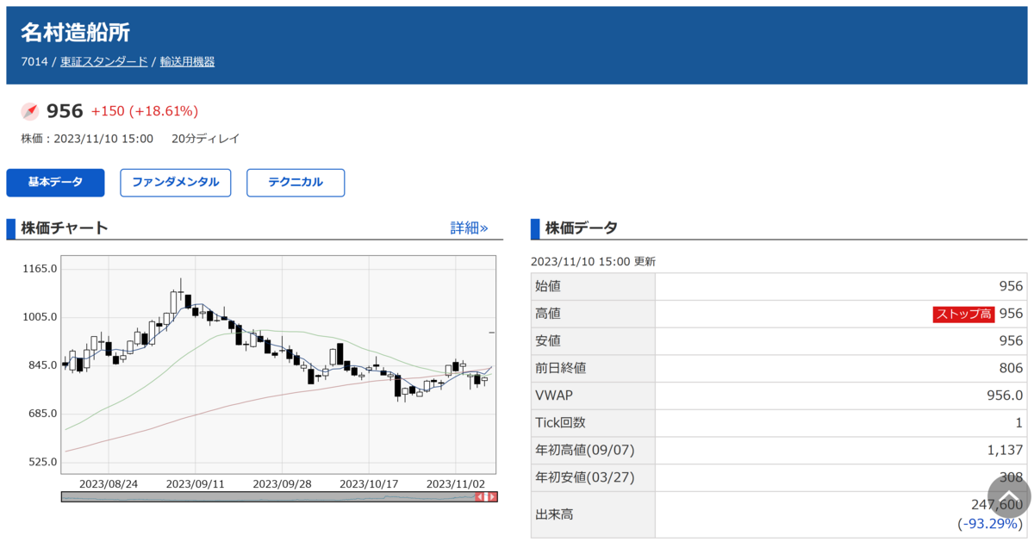1034x542 pixels.
Task: Click the VWAP row label
Action: point(554,396)
